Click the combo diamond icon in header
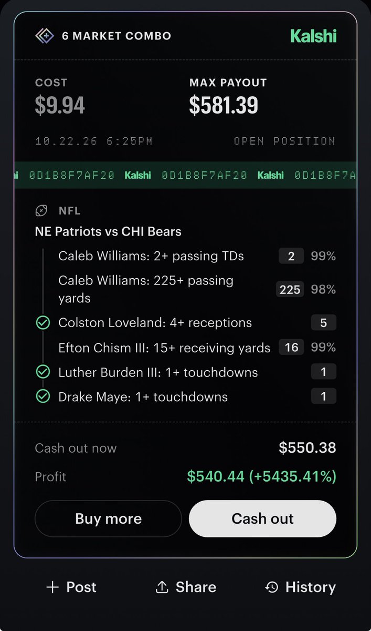The image size is (371, 631). click(45, 36)
